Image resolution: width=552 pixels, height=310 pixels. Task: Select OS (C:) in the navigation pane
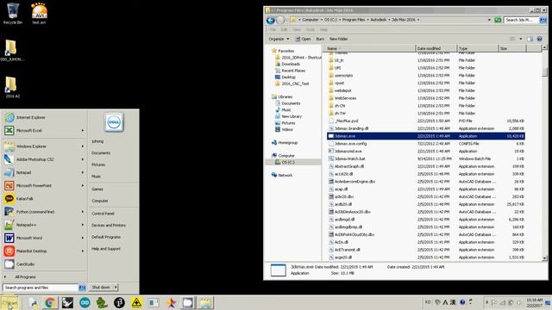pyautogui.click(x=287, y=163)
